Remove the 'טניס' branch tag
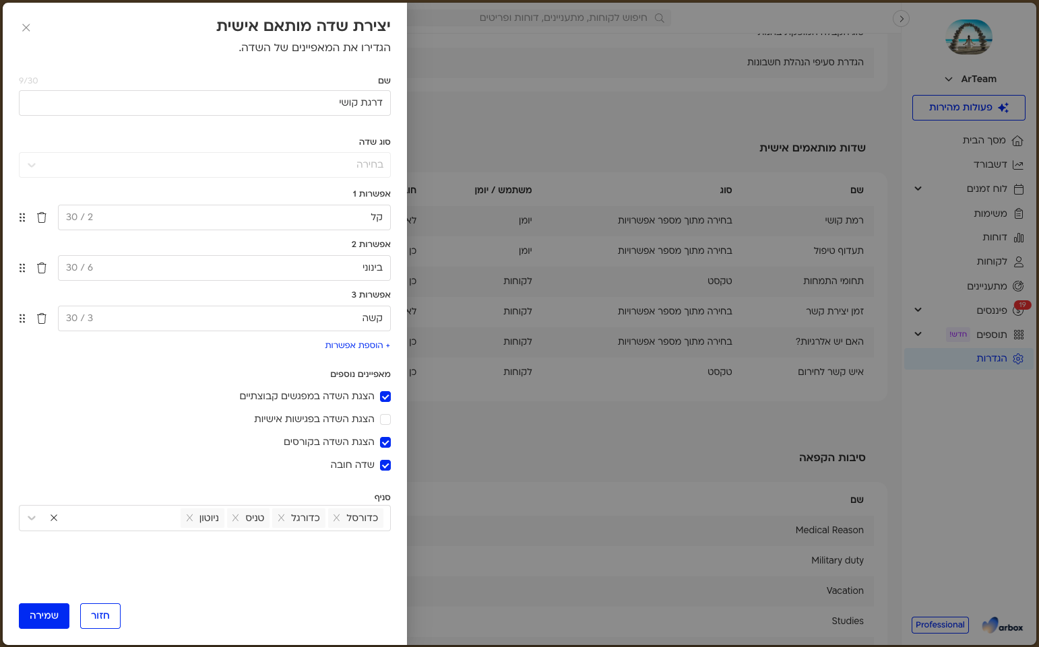 235,518
